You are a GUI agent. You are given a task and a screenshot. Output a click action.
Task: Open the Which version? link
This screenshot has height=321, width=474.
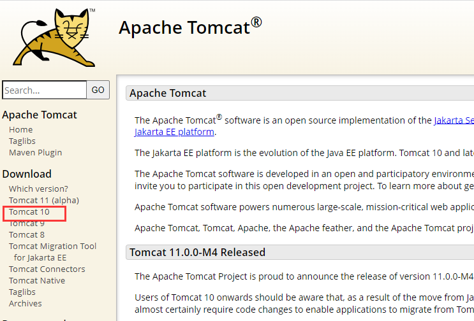click(38, 189)
